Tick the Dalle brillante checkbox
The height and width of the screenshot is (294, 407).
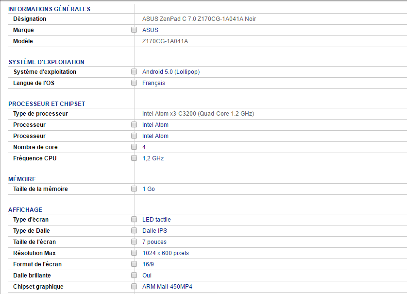(x=134, y=276)
